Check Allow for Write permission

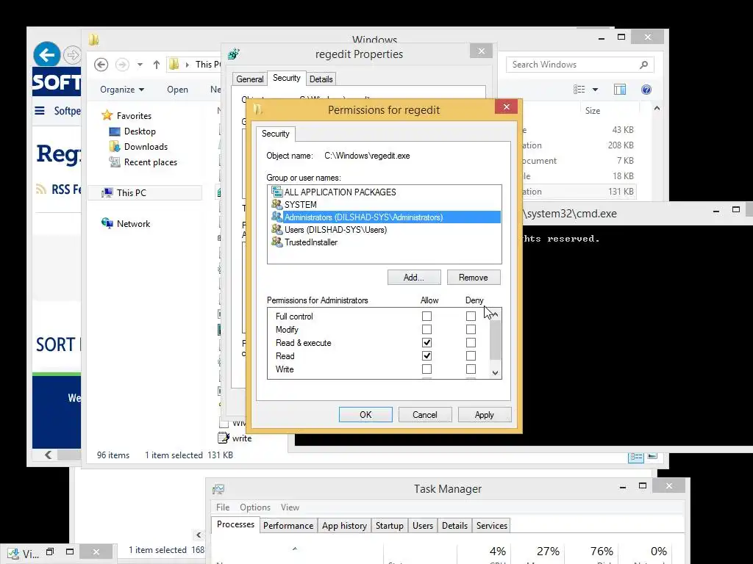pos(427,369)
